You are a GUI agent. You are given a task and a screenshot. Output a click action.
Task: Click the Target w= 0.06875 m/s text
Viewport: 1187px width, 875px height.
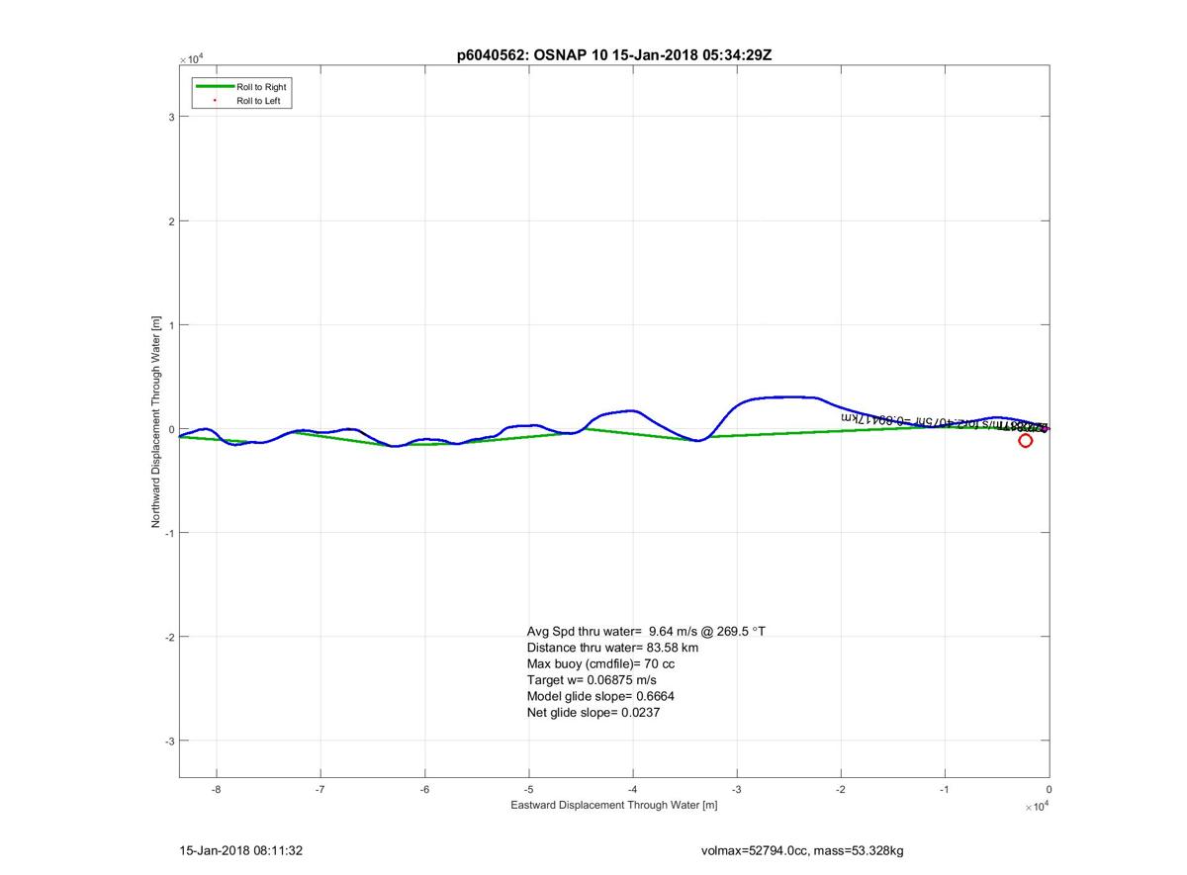(x=592, y=680)
